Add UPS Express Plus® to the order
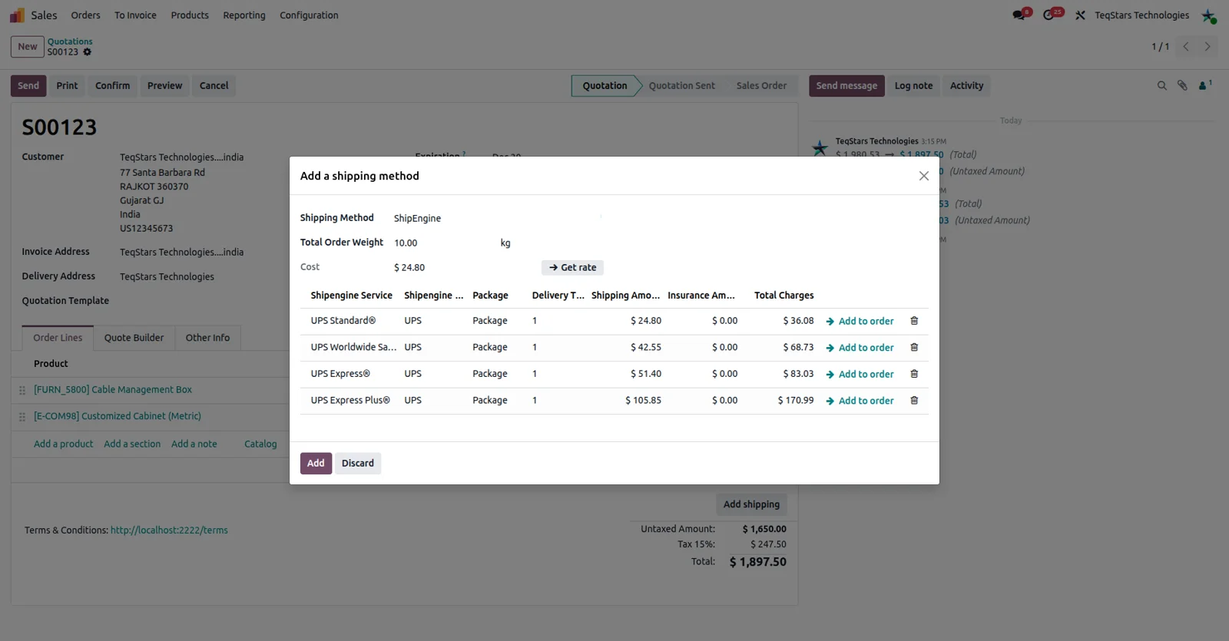Screen dimensions: 1229x641 pyautogui.click(x=860, y=401)
